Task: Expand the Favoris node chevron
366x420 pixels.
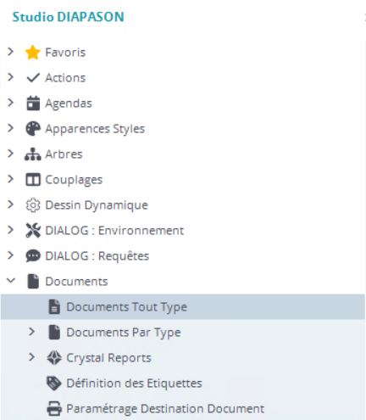Action: pyautogui.click(x=11, y=52)
